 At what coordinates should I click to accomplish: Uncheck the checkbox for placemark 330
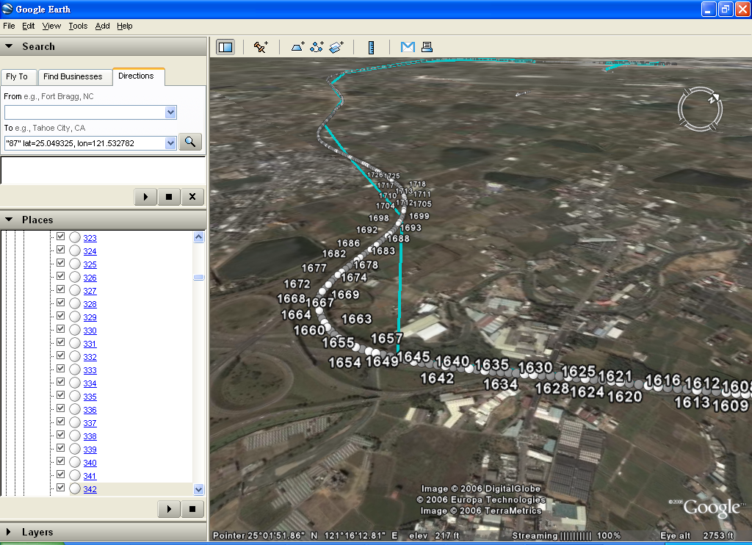click(x=60, y=329)
